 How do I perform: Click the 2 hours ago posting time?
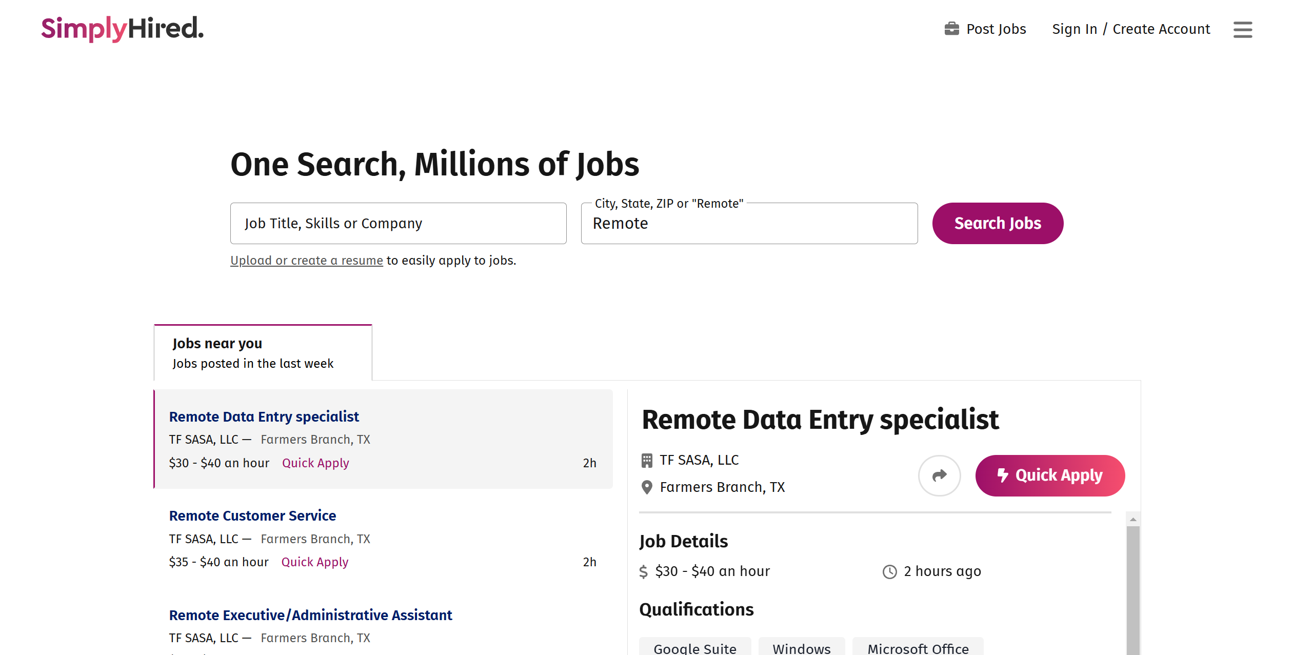coord(942,571)
